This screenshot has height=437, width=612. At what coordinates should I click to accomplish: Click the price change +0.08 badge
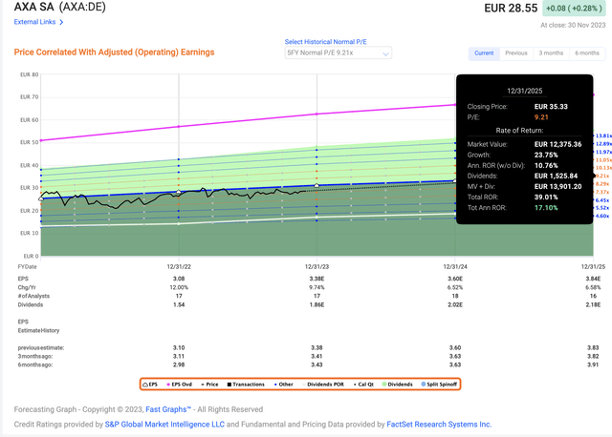574,9
